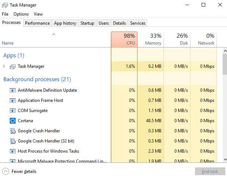Sort by the 98% CPU column header
This screenshot has height=178, width=227.
point(124,40)
